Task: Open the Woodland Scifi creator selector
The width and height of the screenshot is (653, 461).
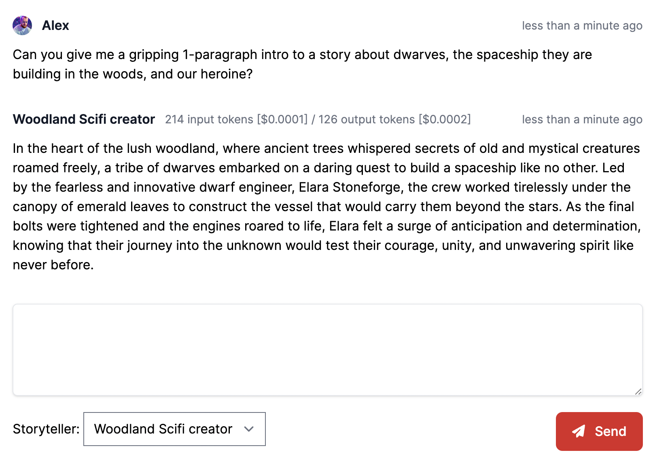Action: [x=174, y=429]
